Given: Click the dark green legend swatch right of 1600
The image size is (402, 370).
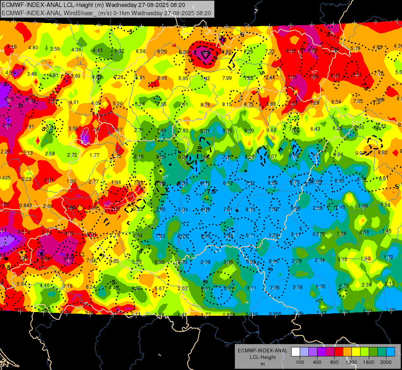Looking at the screenshot, I should 373,352.
